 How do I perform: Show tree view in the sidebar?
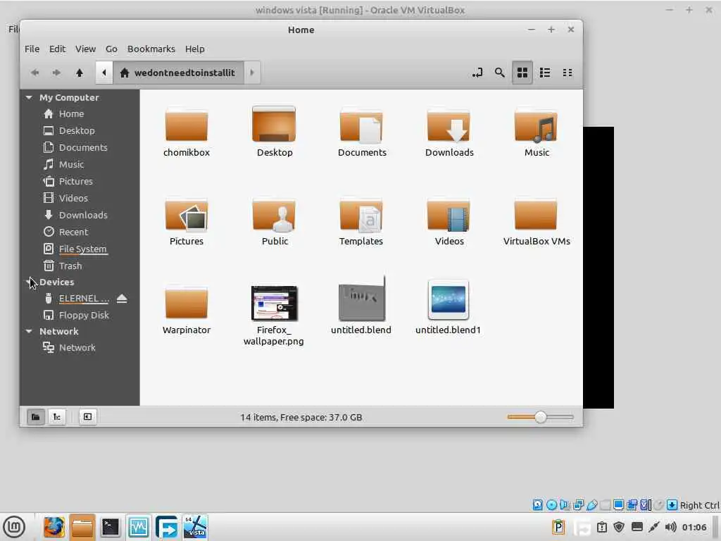57,417
